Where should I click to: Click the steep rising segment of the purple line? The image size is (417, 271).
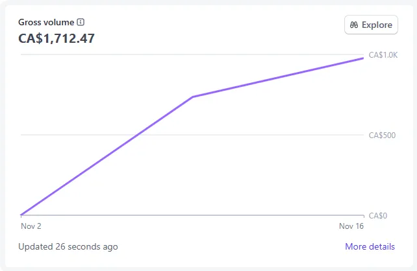pyautogui.click(x=107, y=156)
